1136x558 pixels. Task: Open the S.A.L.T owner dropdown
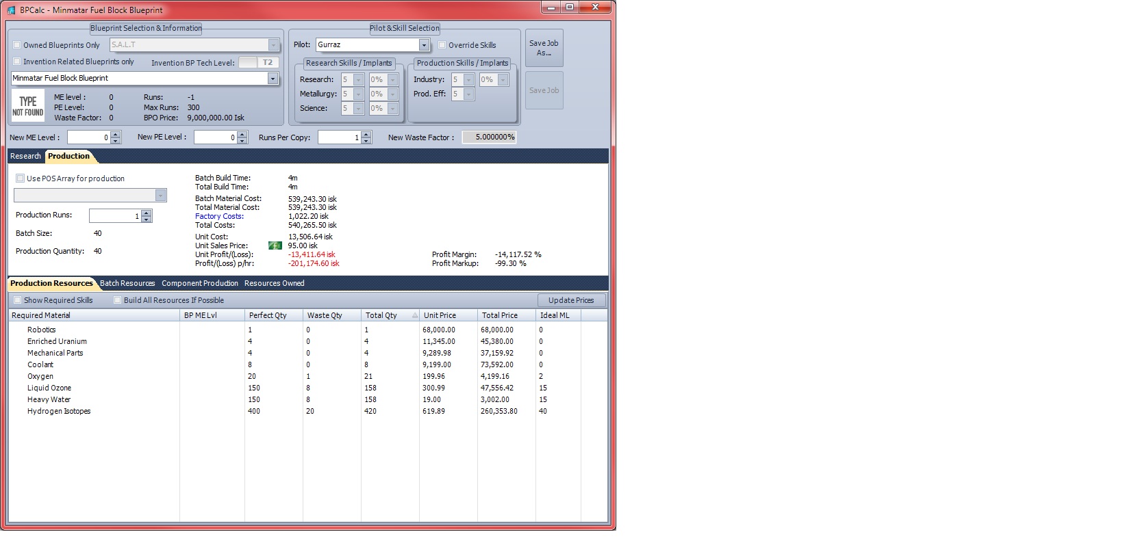273,45
